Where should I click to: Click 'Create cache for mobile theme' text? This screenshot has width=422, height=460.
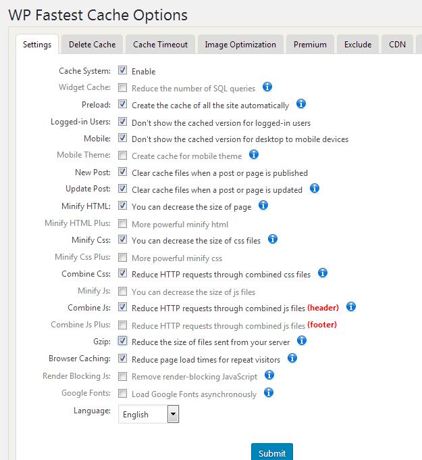click(187, 156)
